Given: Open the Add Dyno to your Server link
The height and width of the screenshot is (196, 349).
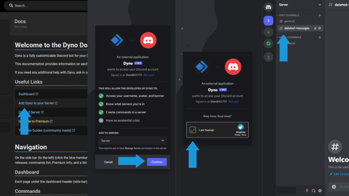Looking at the screenshot, I should click(36, 103).
